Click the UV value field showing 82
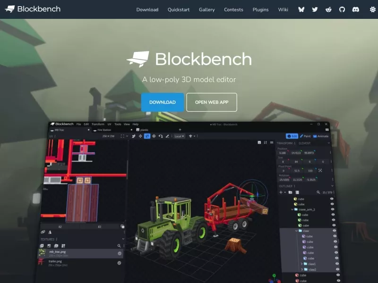The image size is (378, 283). pyautogui.click(x=60, y=227)
